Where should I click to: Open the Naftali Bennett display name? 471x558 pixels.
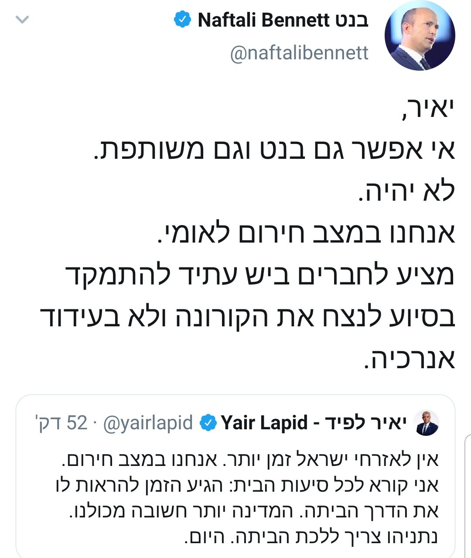tap(283, 20)
